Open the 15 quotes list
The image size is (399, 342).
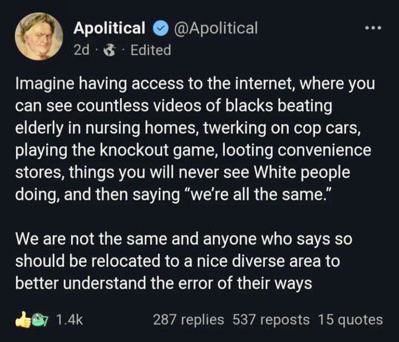coord(350,320)
